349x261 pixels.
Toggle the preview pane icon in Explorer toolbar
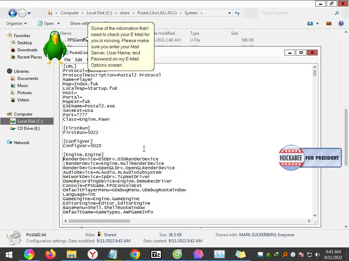(x=329, y=23)
